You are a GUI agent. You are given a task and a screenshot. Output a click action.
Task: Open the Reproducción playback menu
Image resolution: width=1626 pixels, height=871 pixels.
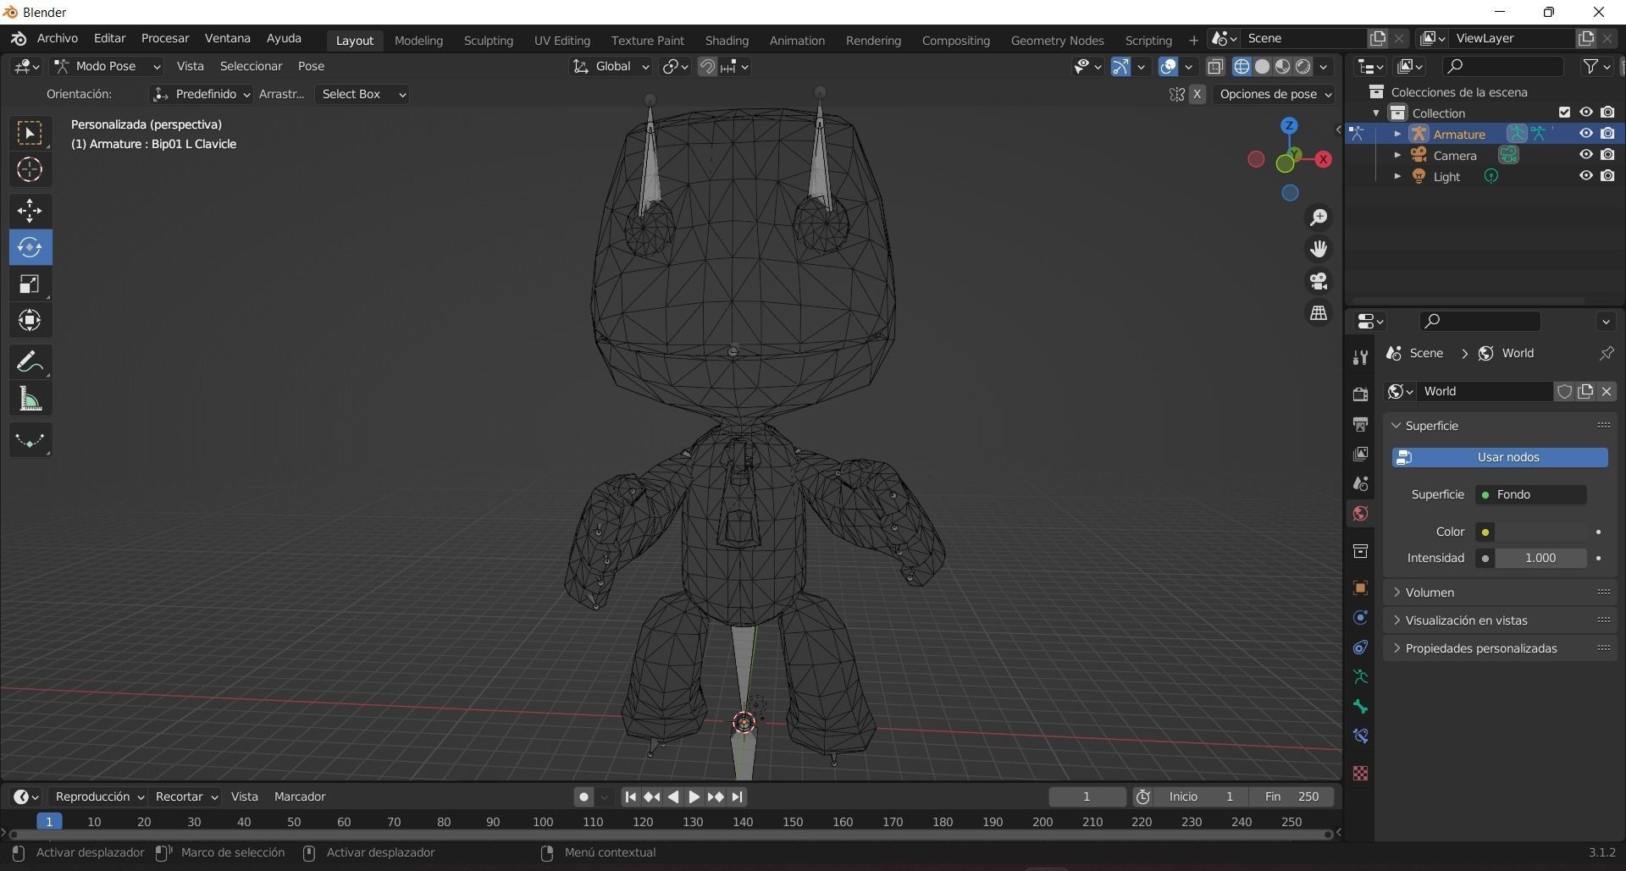(98, 797)
